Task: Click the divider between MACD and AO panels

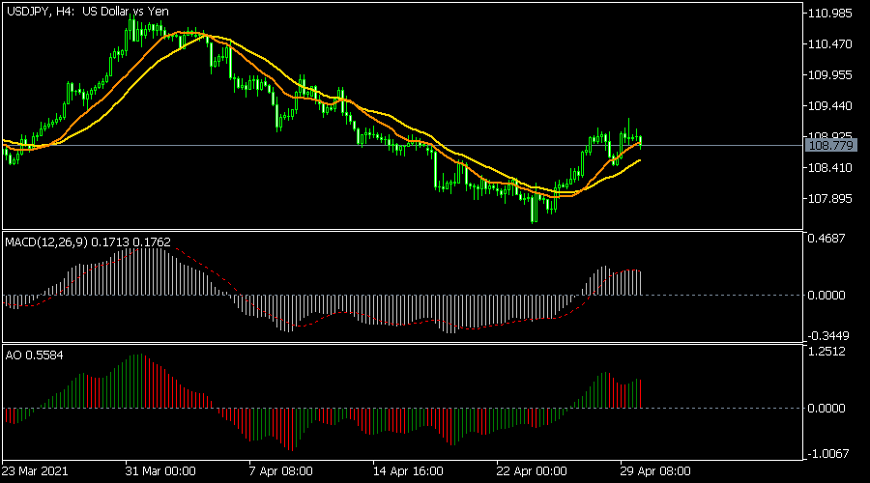Action: coord(401,343)
